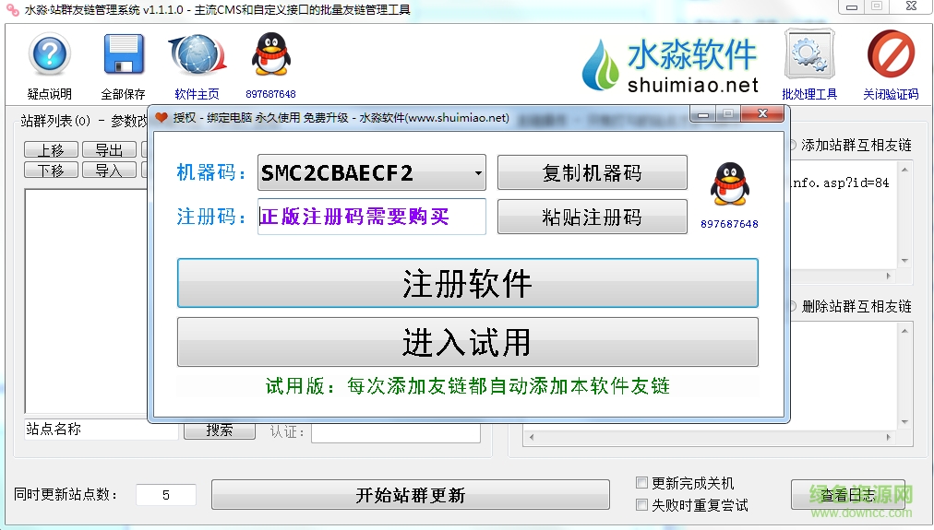934x530 pixels.
Task: Click the nfo.asp?id=84 text entry
Action: (x=841, y=183)
